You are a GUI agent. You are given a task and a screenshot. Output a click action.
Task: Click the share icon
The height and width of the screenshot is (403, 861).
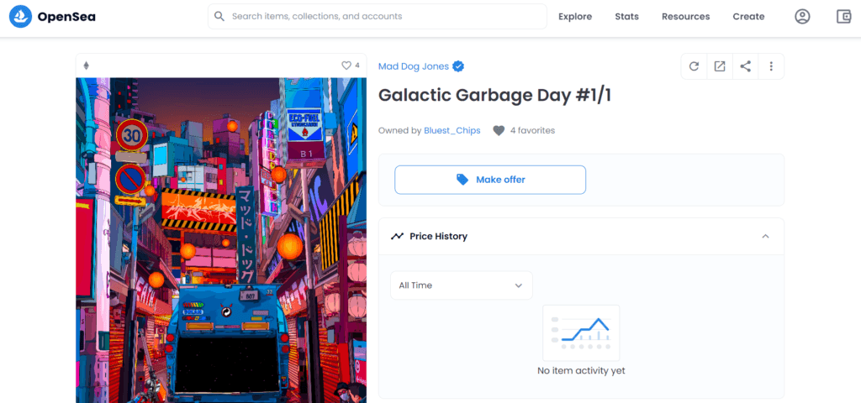pos(745,66)
